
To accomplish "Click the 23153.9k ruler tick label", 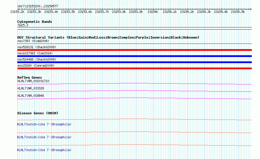I will (x=136, y=12).
